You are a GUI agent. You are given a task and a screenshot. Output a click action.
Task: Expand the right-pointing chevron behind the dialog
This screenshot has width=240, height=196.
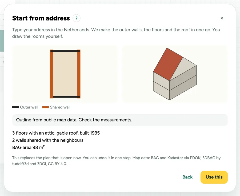(3, 62)
